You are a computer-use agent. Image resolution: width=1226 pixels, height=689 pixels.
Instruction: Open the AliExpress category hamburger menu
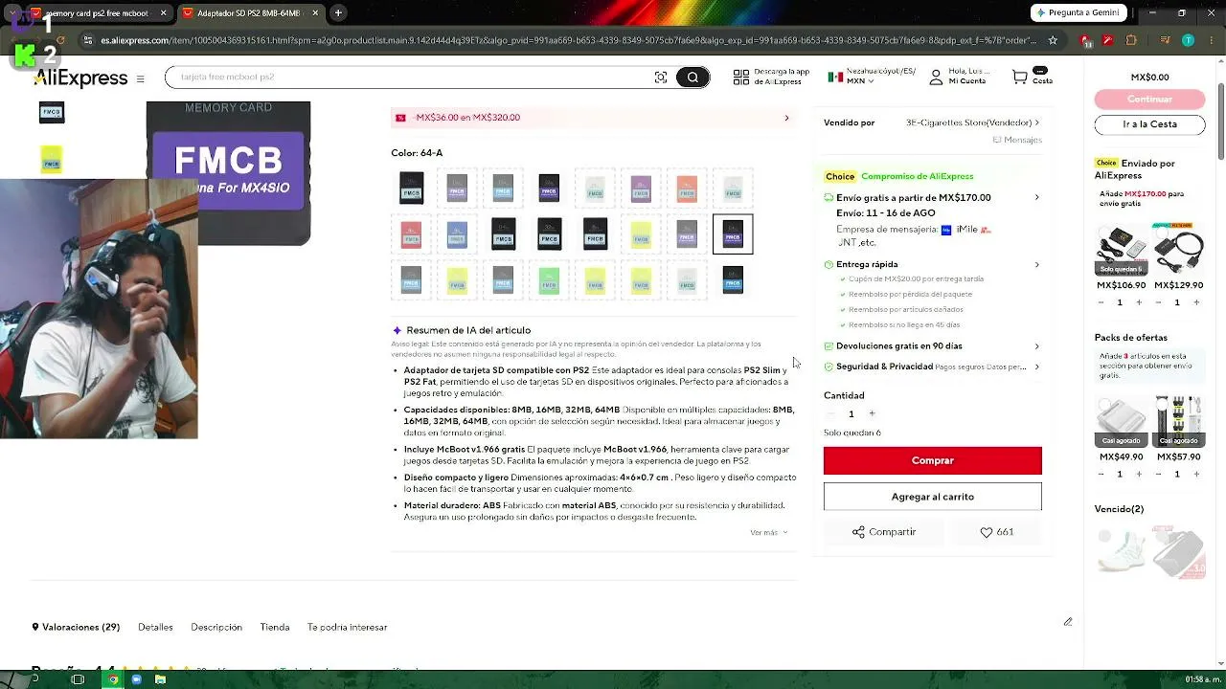point(140,78)
